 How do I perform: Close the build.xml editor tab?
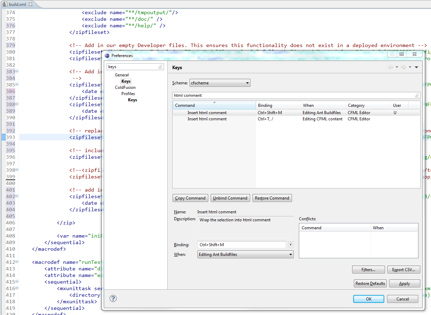tap(30, 4)
